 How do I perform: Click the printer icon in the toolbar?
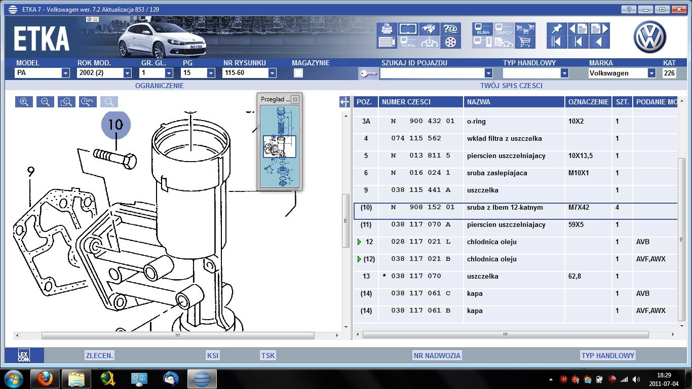[387, 29]
